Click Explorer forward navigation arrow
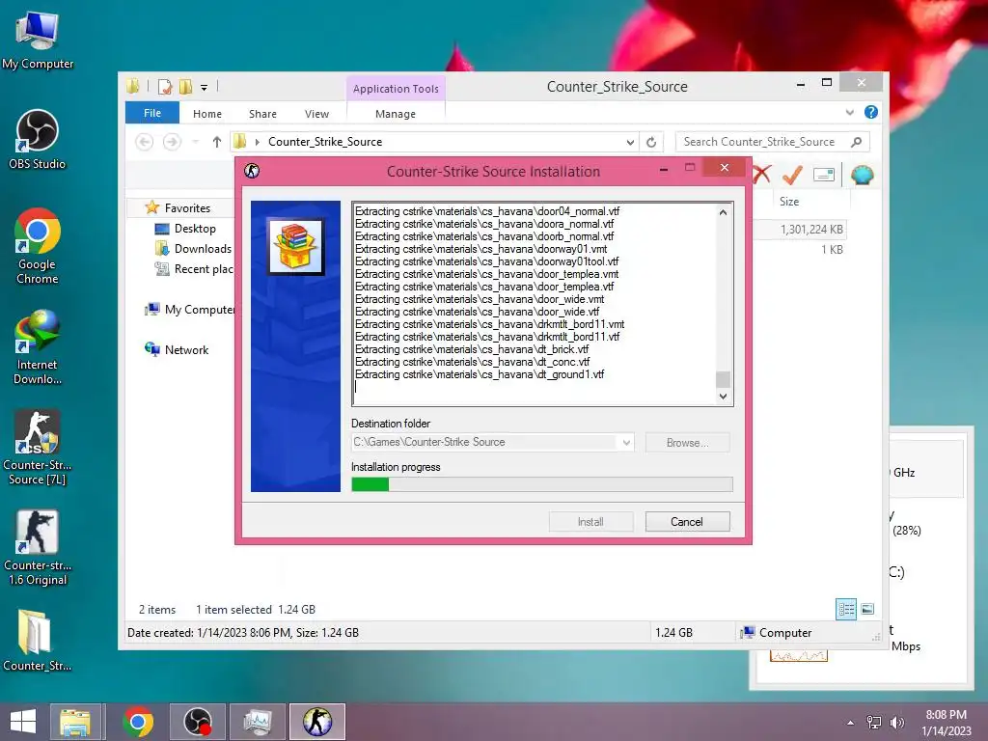This screenshot has width=988, height=741. click(x=172, y=143)
